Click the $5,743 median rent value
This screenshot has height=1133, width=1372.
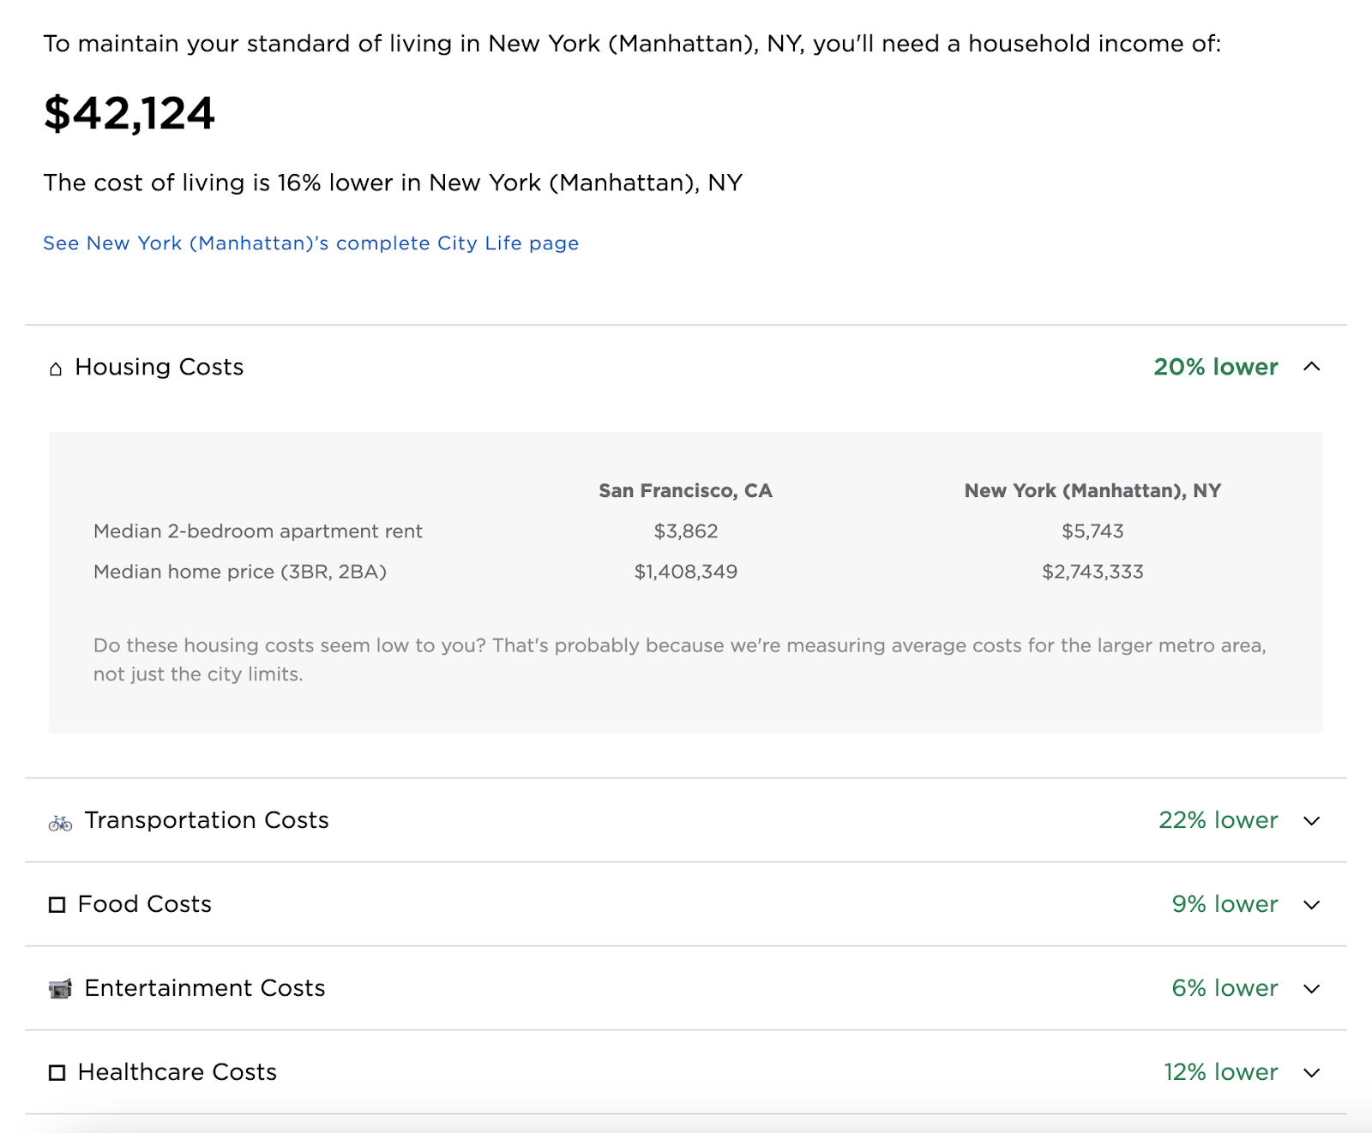[x=1092, y=531]
